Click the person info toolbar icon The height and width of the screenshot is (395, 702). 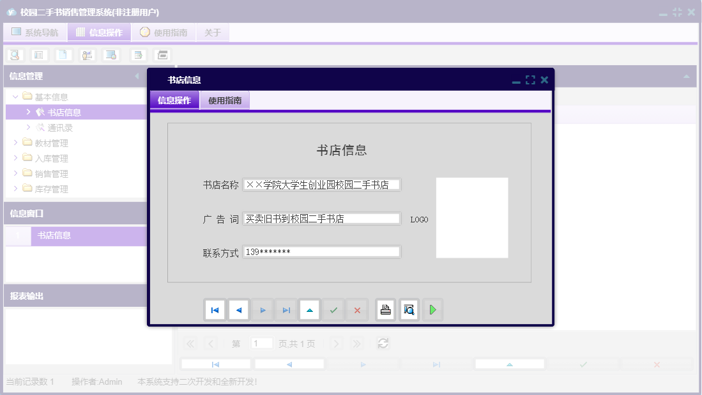(x=87, y=54)
